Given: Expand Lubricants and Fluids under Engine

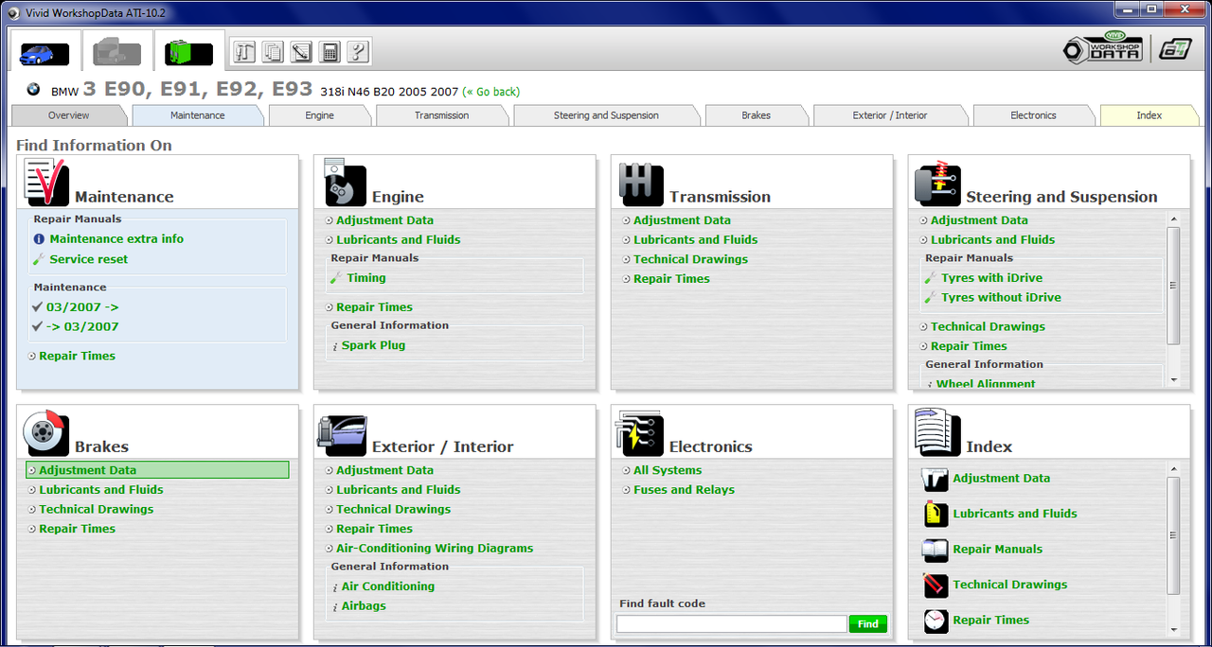Looking at the screenshot, I should [397, 239].
